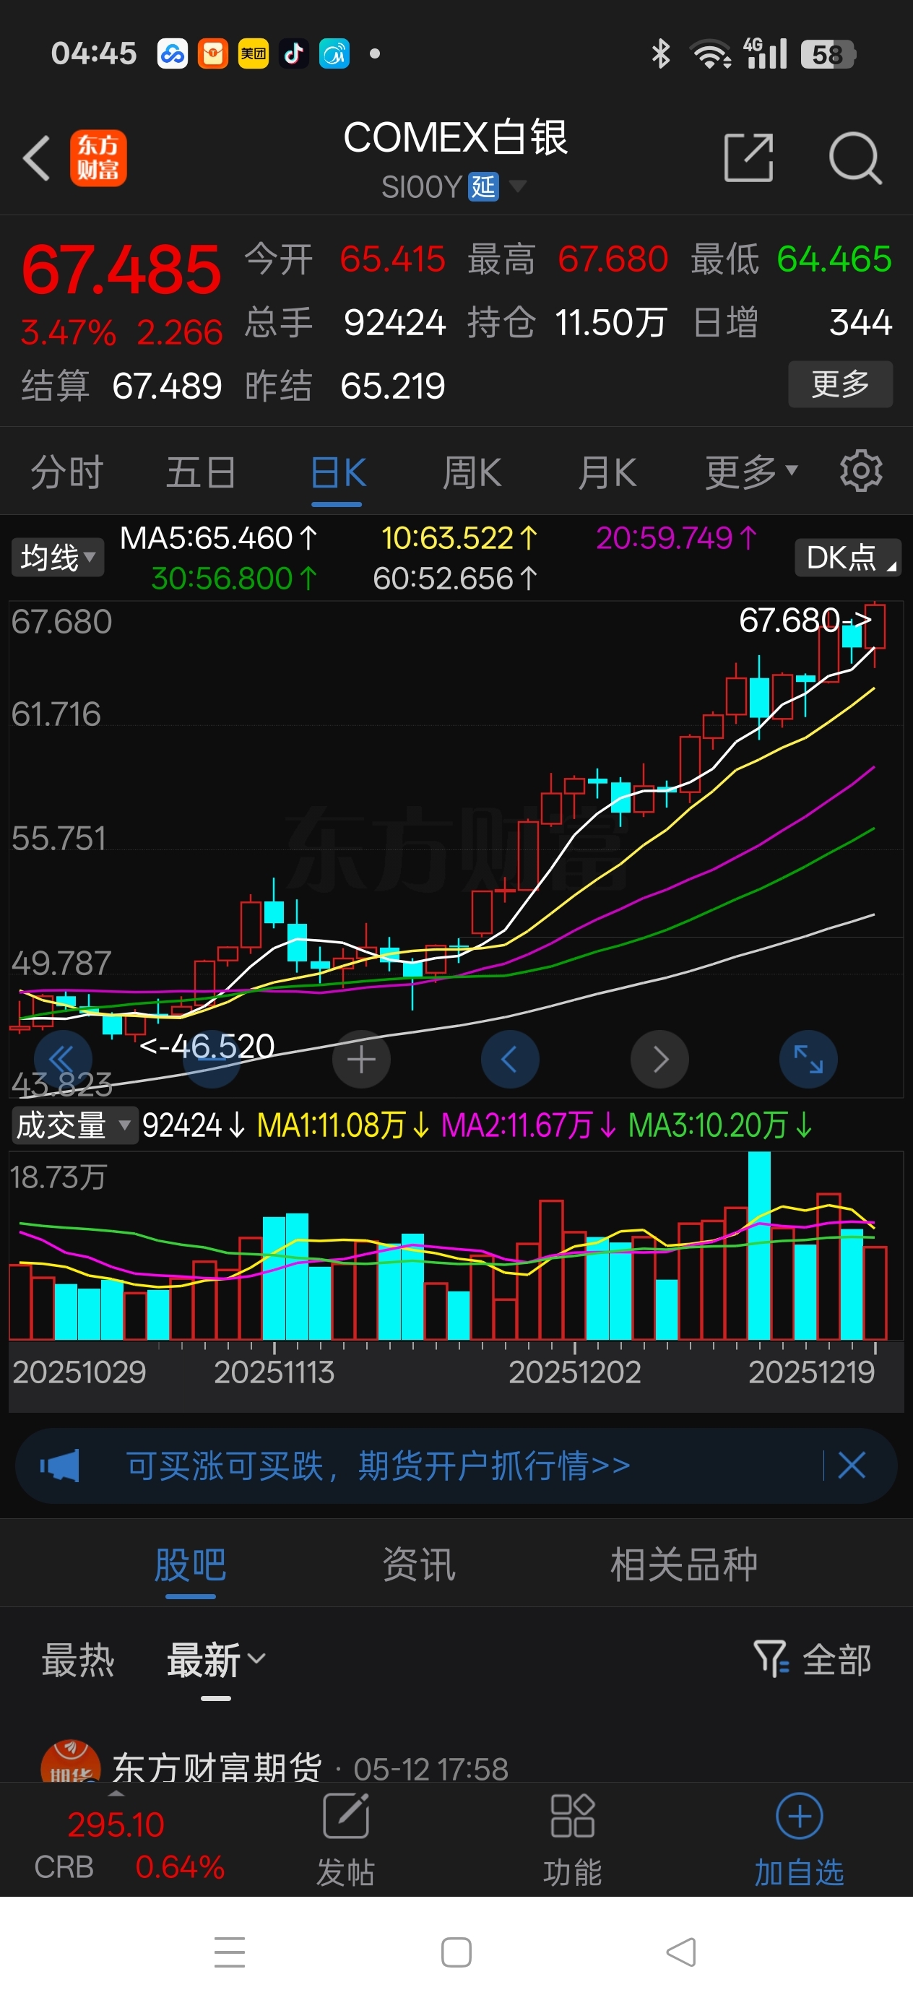Tap the megaphone announcement icon
This screenshot has width=913, height=2008.
coord(60,1466)
